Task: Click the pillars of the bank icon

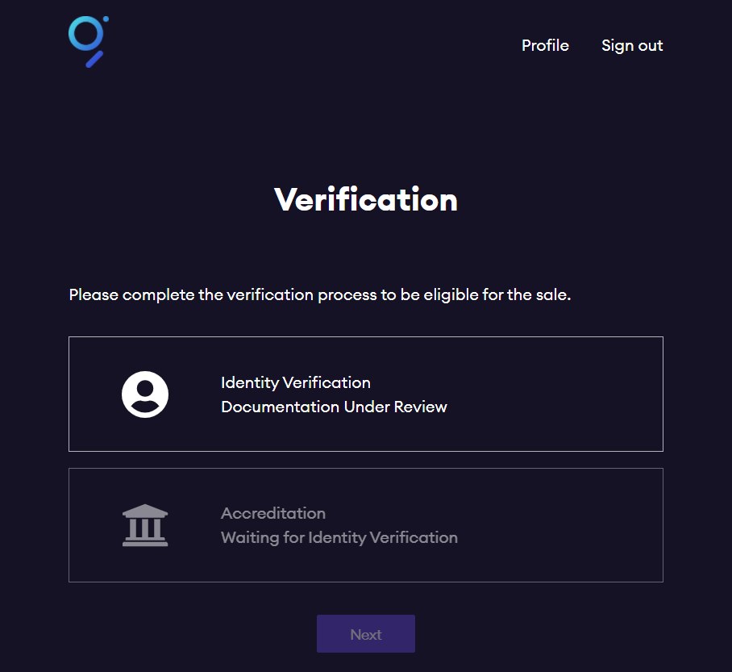Action: (x=145, y=528)
